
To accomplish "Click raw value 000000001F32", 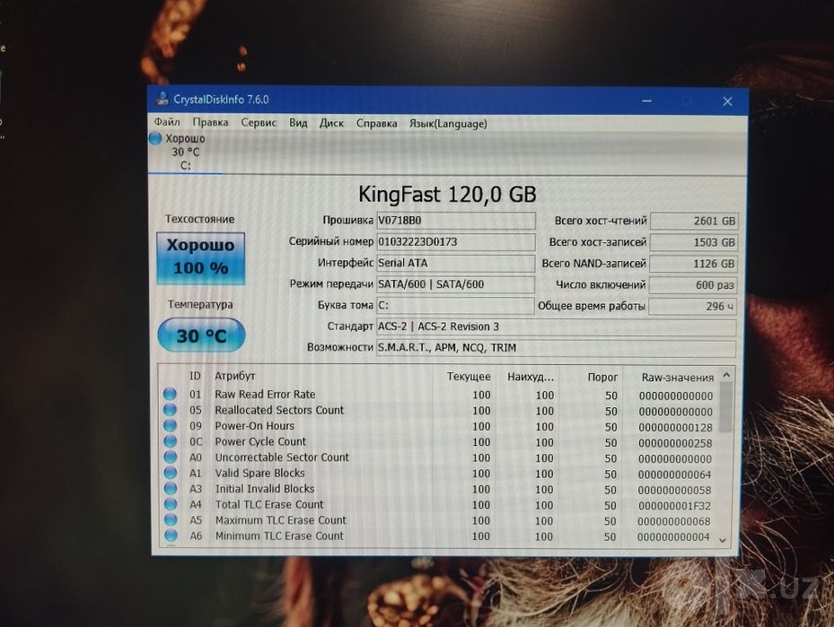I will coord(674,506).
